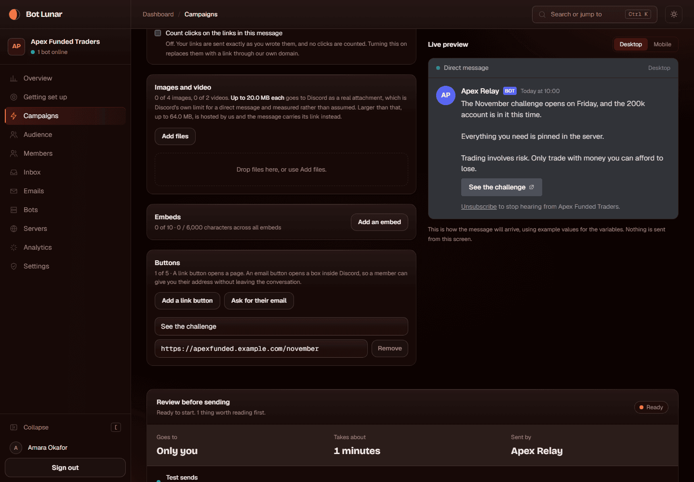This screenshot has height=482, width=694.
Task: Click the Audience people icon
Action: point(14,134)
